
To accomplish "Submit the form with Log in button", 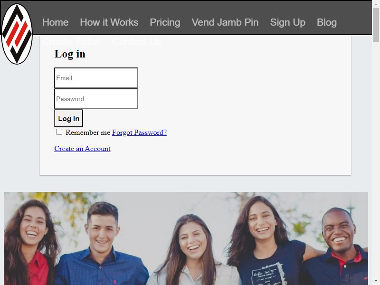I will (68, 118).
